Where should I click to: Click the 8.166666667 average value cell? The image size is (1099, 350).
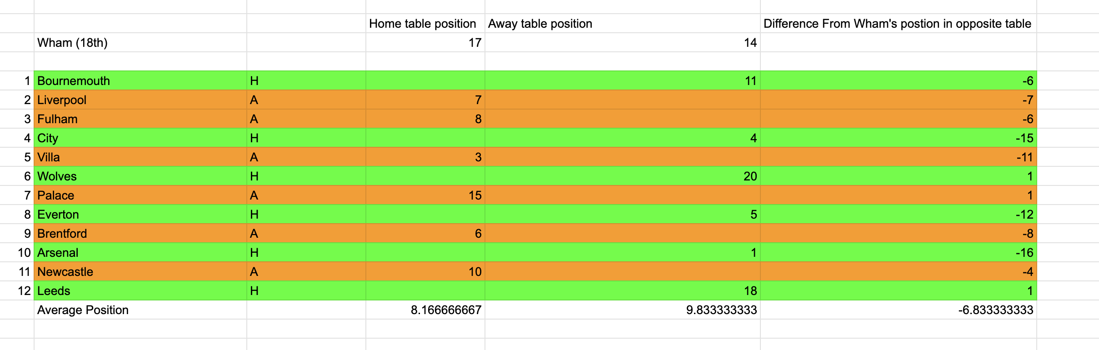pyautogui.click(x=425, y=310)
